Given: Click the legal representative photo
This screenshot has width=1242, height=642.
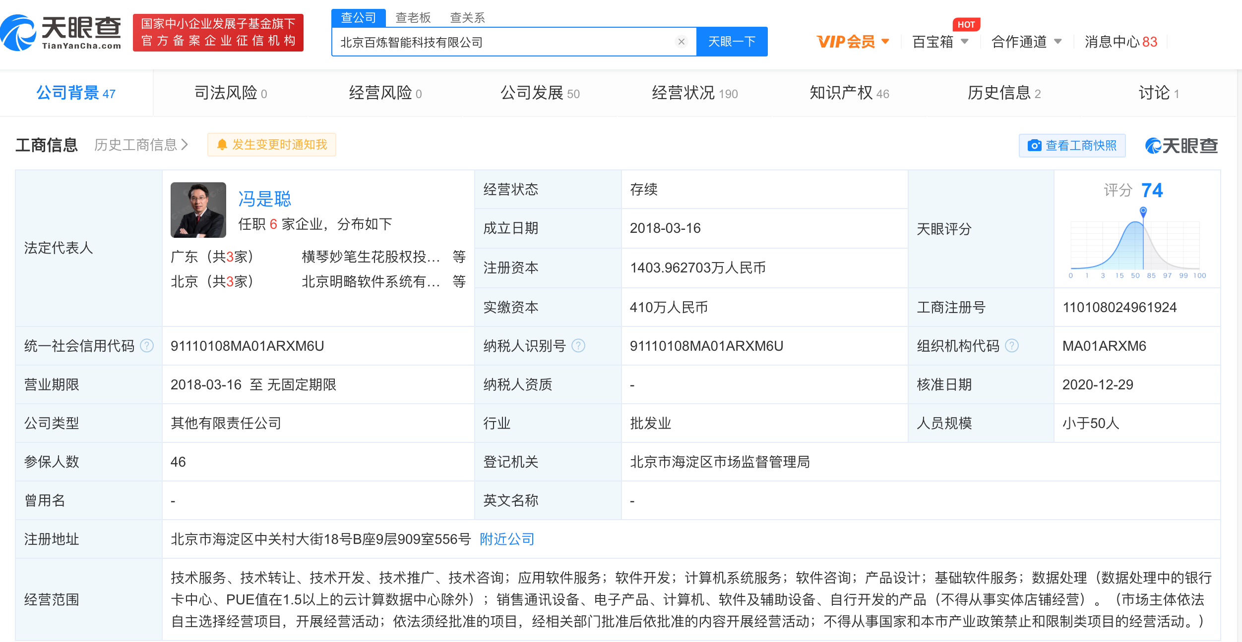Looking at the screenshot, I should point(198,210).
